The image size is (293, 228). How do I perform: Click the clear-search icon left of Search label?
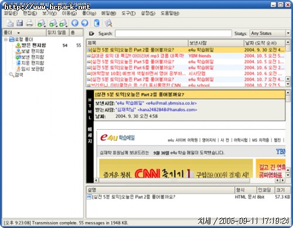tap(91, 33)
